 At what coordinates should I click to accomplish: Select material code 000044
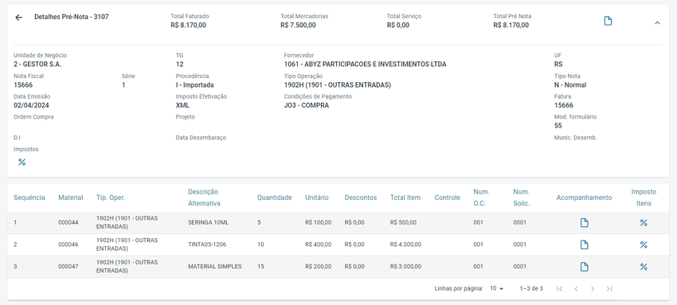(x=68, y=223)
